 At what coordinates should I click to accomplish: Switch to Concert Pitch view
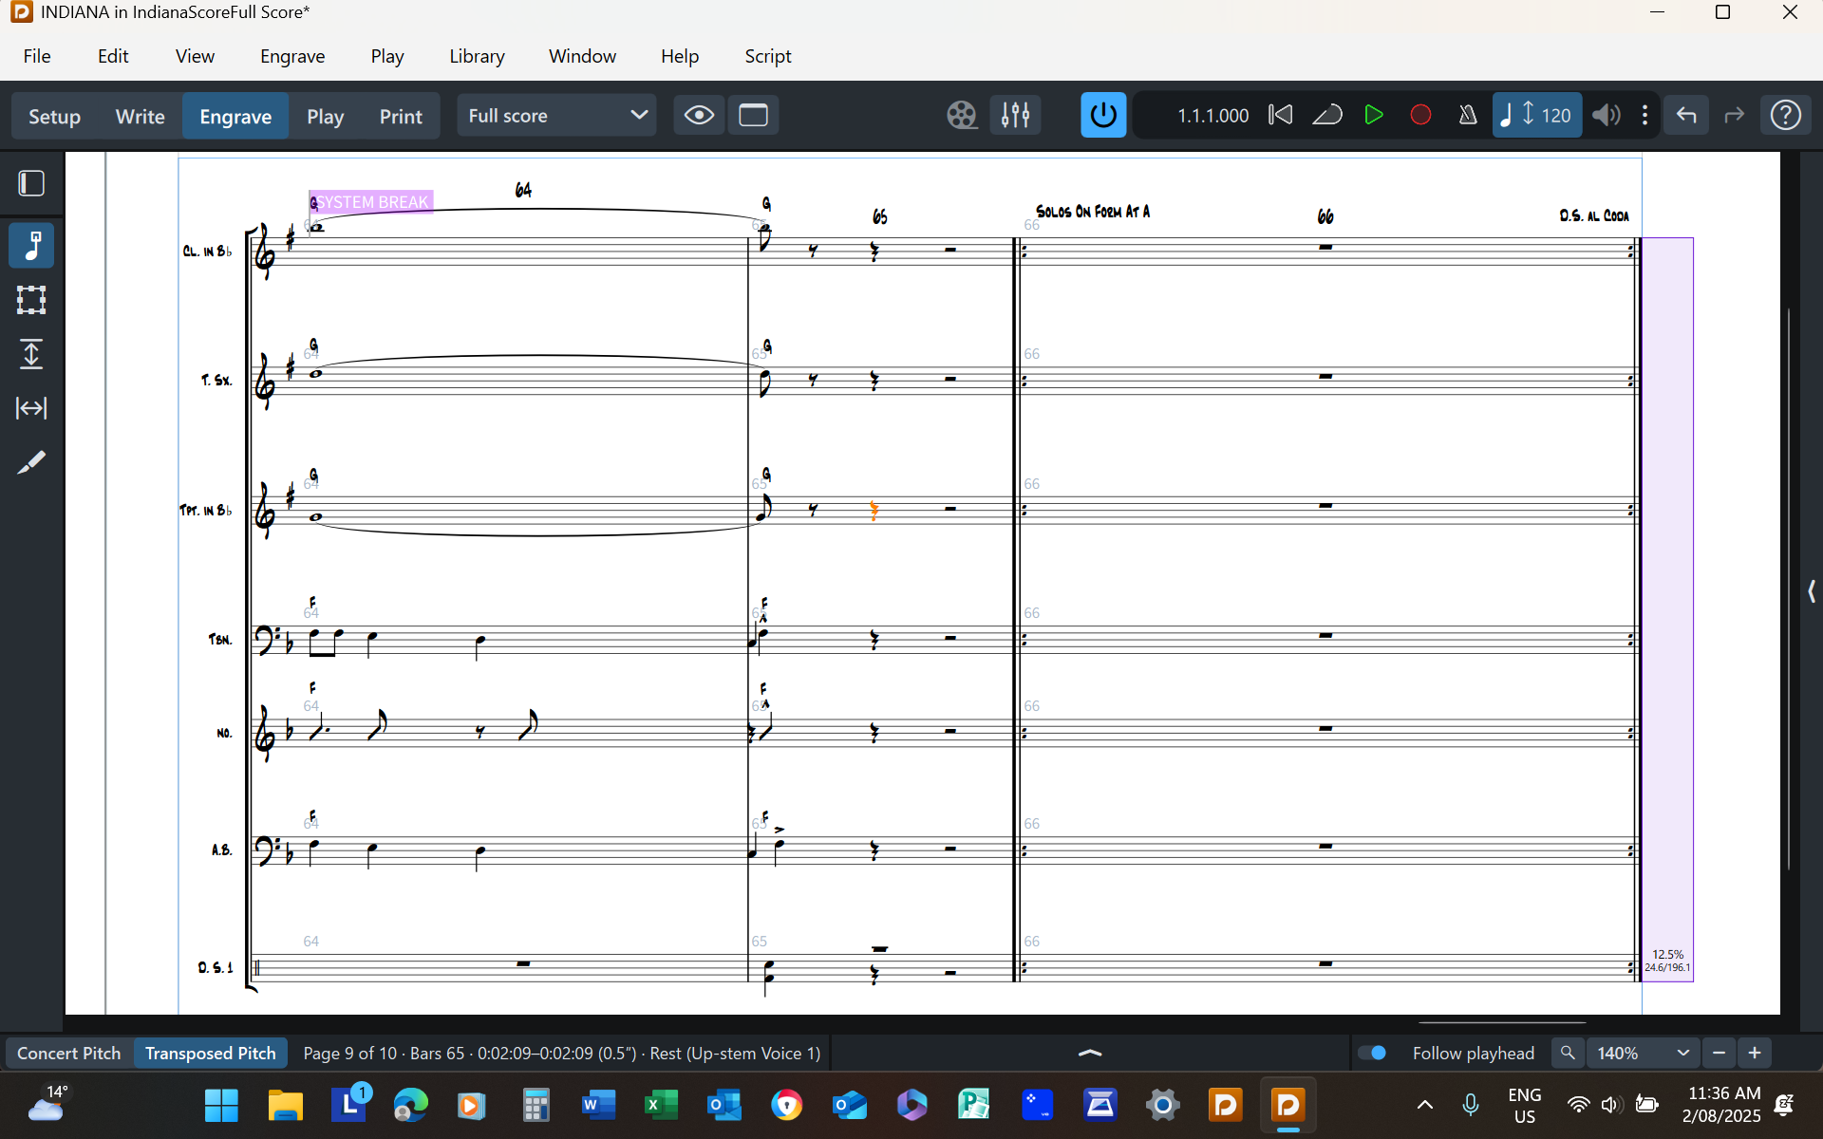(x=67, y=1053)
